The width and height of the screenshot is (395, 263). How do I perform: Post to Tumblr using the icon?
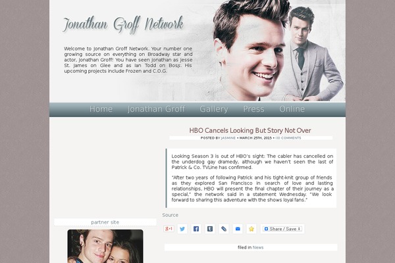210,229
